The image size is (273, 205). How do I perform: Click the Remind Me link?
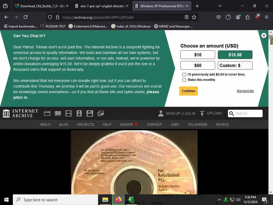click(x=245, y=91)
